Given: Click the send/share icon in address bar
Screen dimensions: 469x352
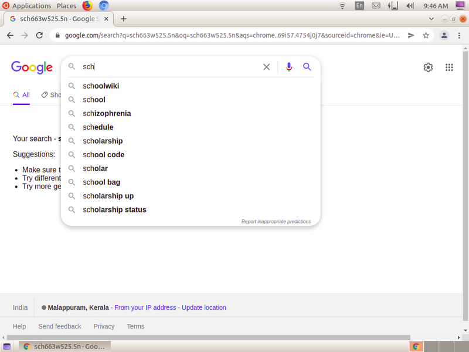Looking at the screenshot, I should (410, 35).
